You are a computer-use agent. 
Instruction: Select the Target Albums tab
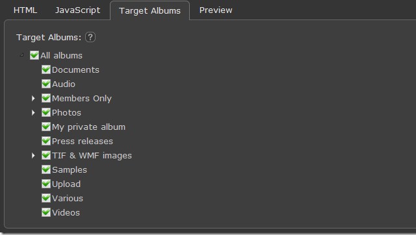coord(149,10)
